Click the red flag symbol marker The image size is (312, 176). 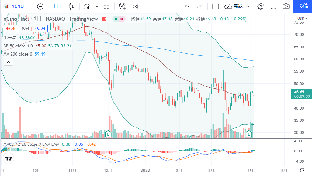pos(104,19)
